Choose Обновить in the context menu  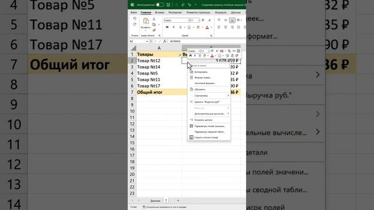pyautogui.click(x=209, y=89)
